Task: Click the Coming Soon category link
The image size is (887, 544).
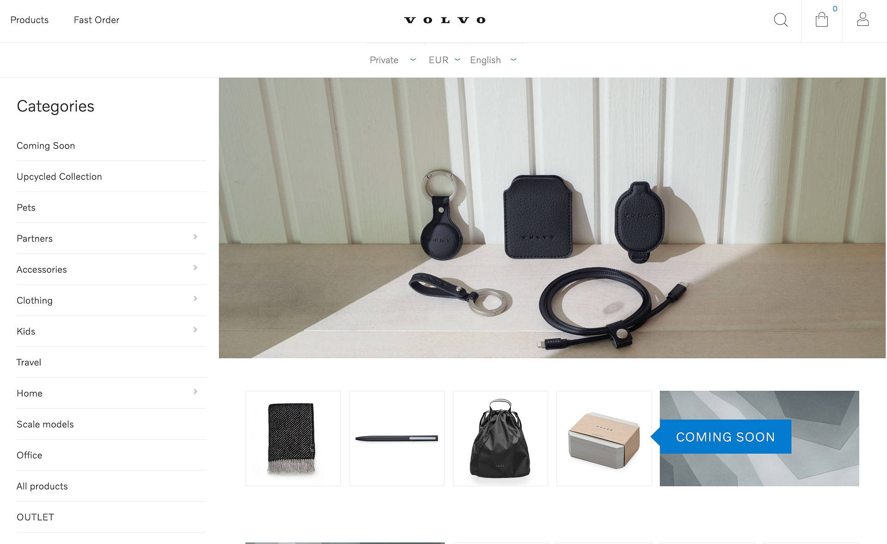Action: point(46,145)
